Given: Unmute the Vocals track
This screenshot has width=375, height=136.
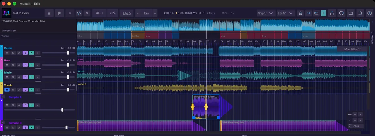Looking at the screenshot, I should (x=7, y=90).
